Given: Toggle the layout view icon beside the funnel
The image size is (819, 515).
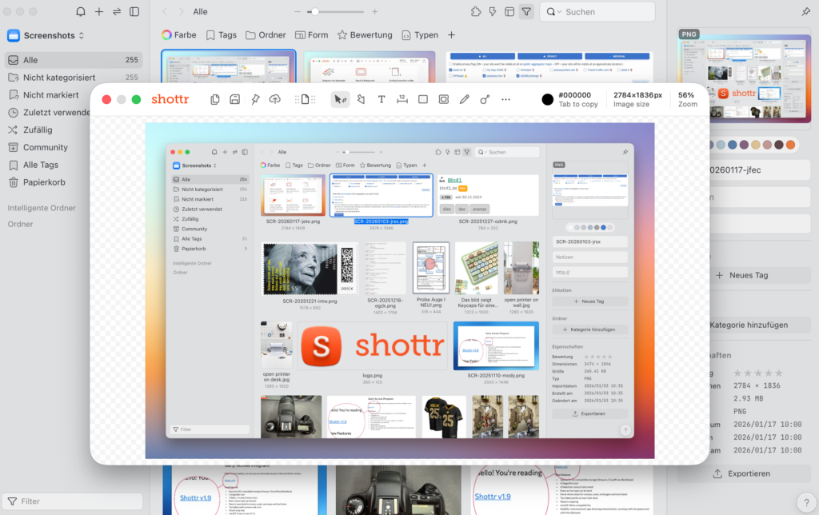Looking at the screenshot, I should pos(509,11).
